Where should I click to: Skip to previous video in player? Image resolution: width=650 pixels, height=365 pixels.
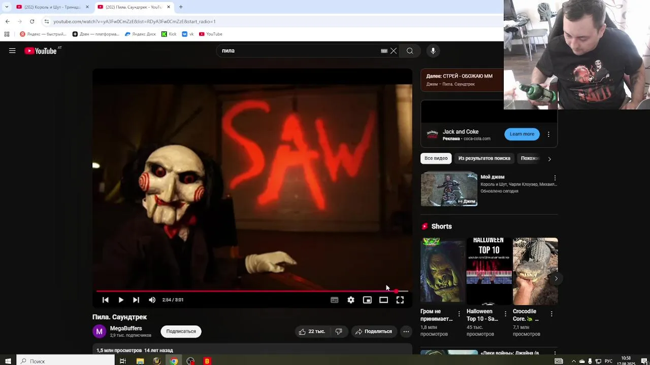pyautogui.click(x=105, y=300)
